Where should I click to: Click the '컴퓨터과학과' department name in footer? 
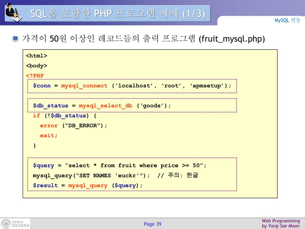pos(21,225)
